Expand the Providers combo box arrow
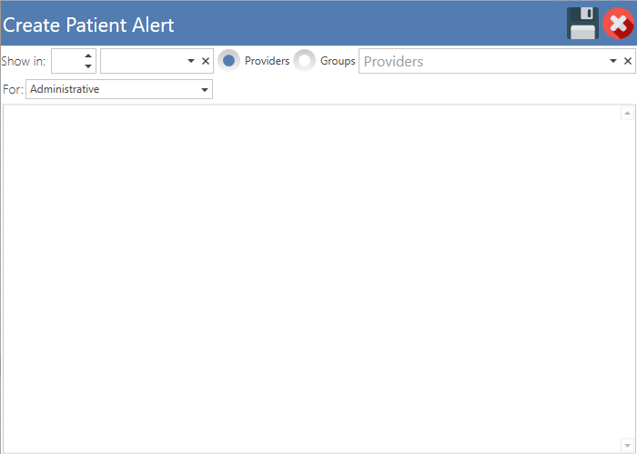Image resolution: width=637 pixels, height=454 pixels. click(x=613, y=61)
